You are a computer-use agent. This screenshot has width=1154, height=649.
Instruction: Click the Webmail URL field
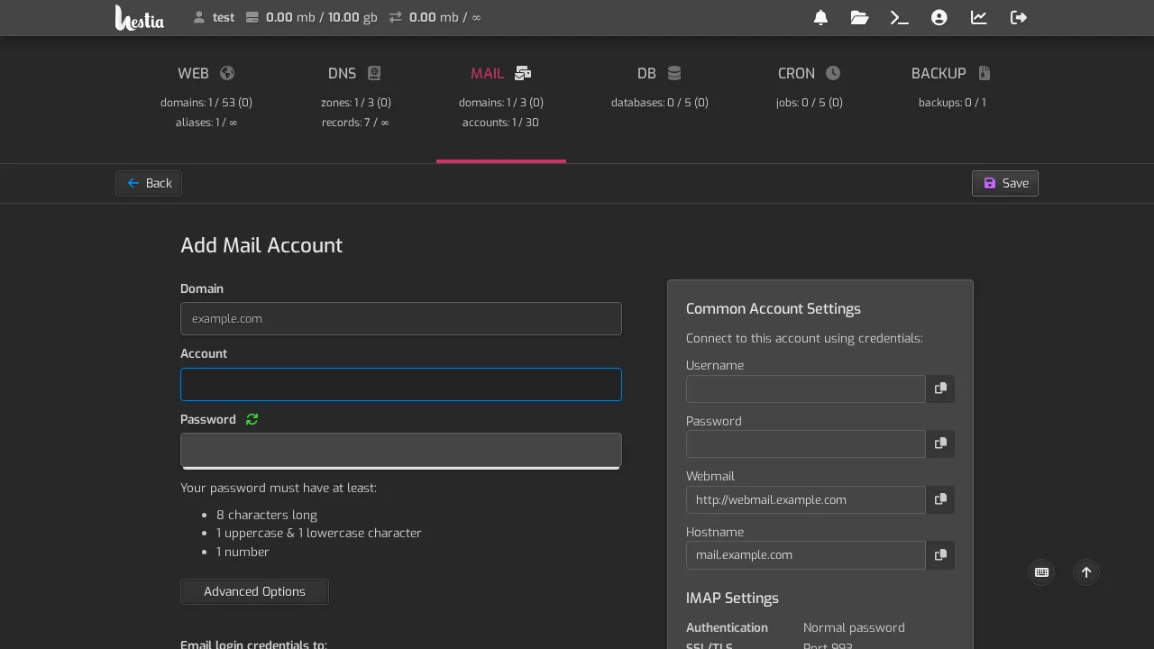pyautogui.click(x=806, y=499)
